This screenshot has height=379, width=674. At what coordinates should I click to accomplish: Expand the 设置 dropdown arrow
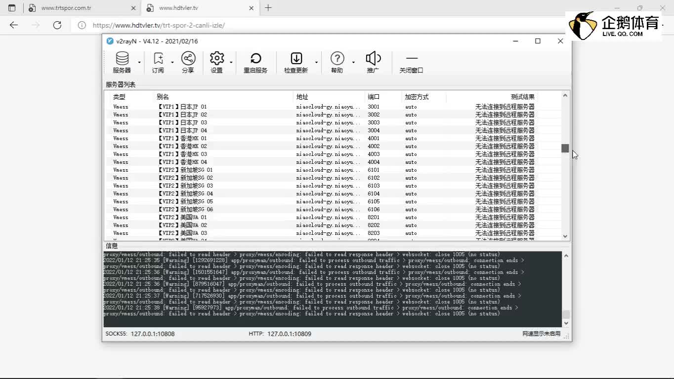click(x=231, y=62)
